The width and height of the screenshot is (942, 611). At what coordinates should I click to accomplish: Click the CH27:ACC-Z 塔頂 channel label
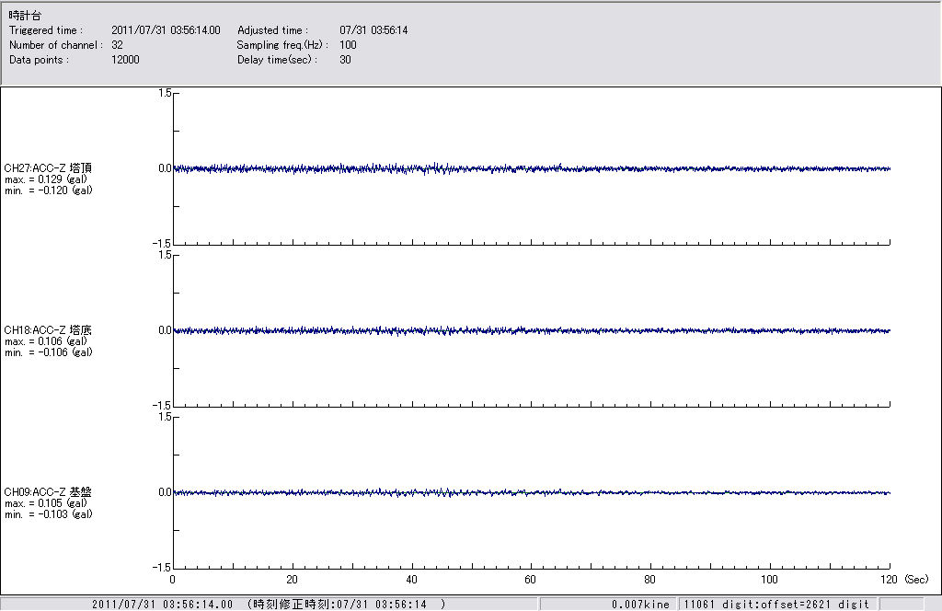(x=48, y=168)
